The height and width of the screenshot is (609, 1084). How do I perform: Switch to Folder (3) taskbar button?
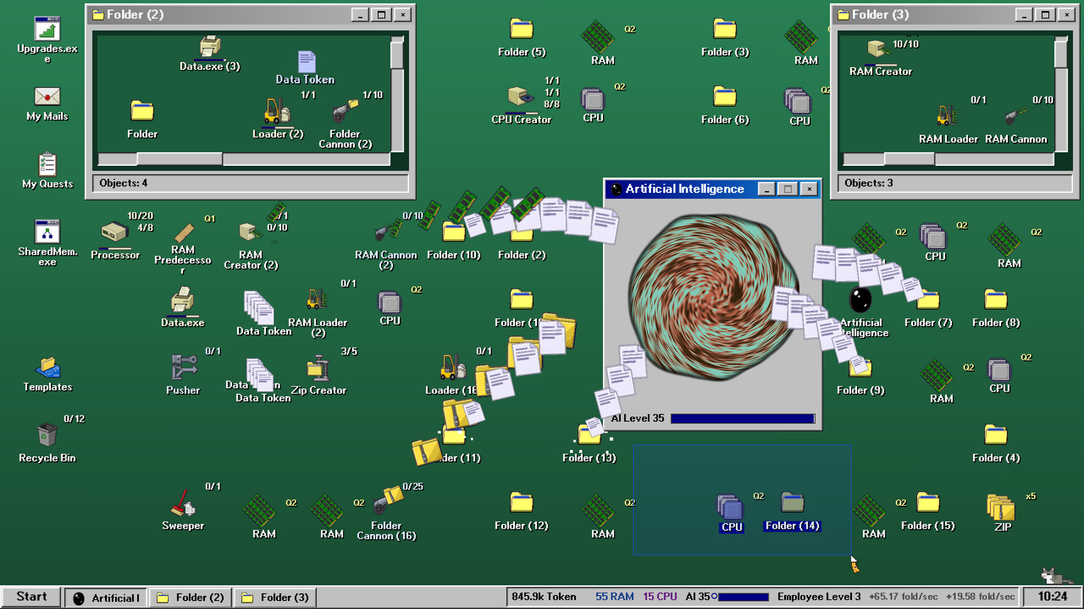[x=276, y=597]
